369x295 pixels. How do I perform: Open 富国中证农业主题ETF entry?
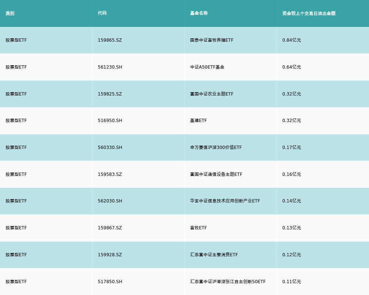pos(211,94)
